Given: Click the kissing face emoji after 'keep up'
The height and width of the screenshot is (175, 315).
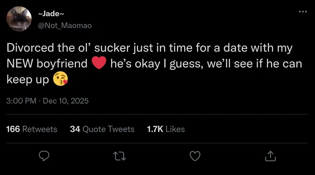Looking at the screenshot, I should (60, 79).
